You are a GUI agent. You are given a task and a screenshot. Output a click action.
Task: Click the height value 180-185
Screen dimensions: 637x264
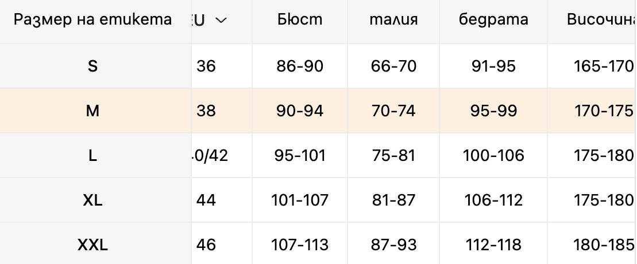click(x=603, y=245)
